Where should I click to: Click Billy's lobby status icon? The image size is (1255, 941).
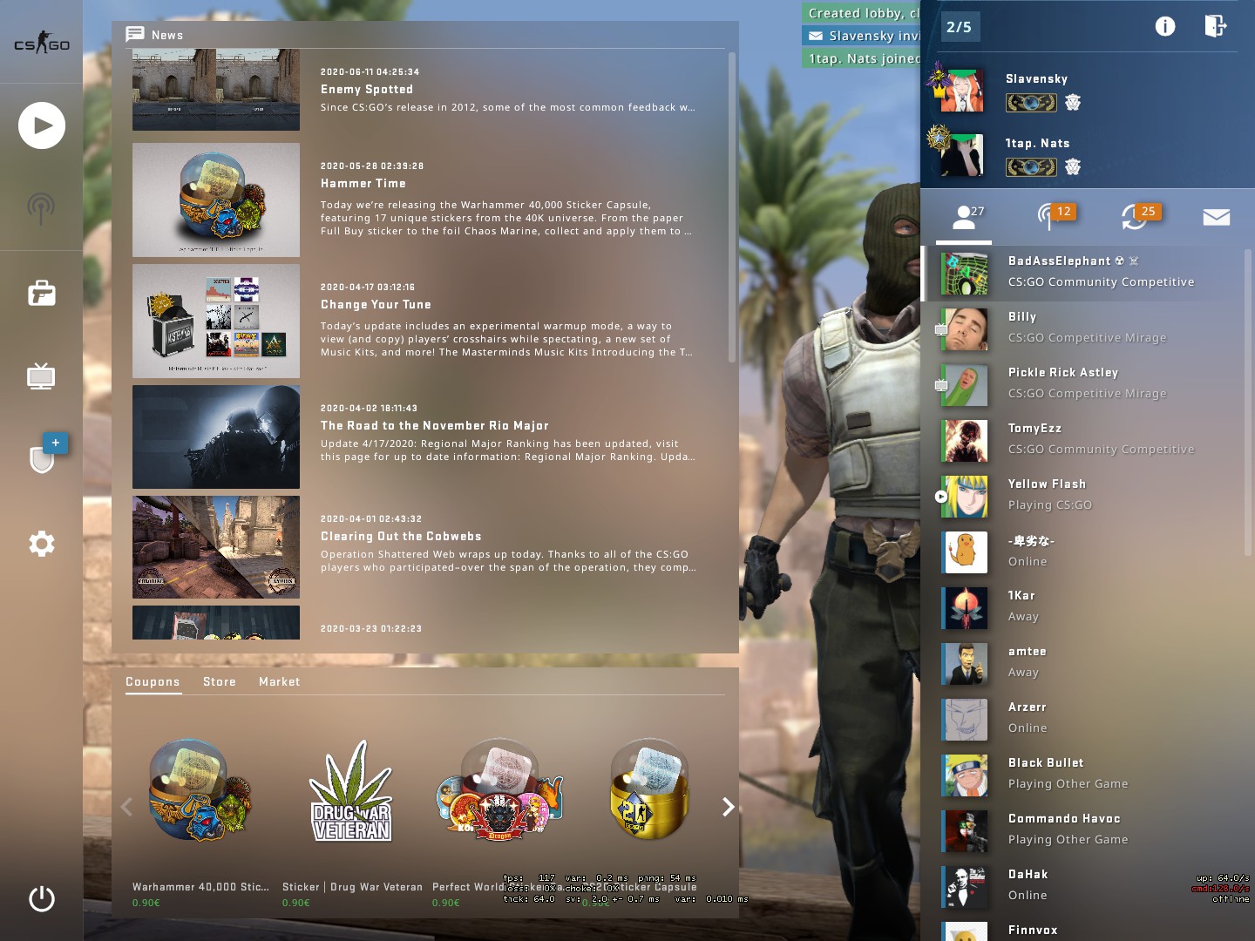[x=940, y=329]
